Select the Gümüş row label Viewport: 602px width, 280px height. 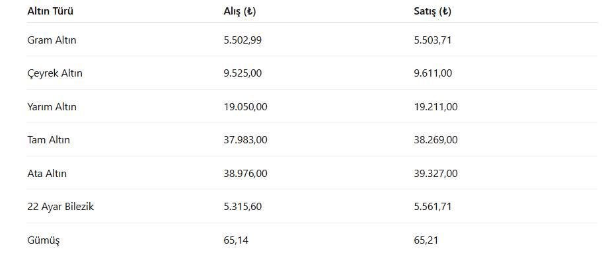tap(44, 240)
